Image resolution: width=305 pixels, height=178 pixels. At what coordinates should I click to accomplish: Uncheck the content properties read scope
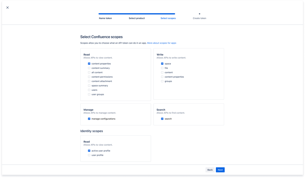click(89, 64)
